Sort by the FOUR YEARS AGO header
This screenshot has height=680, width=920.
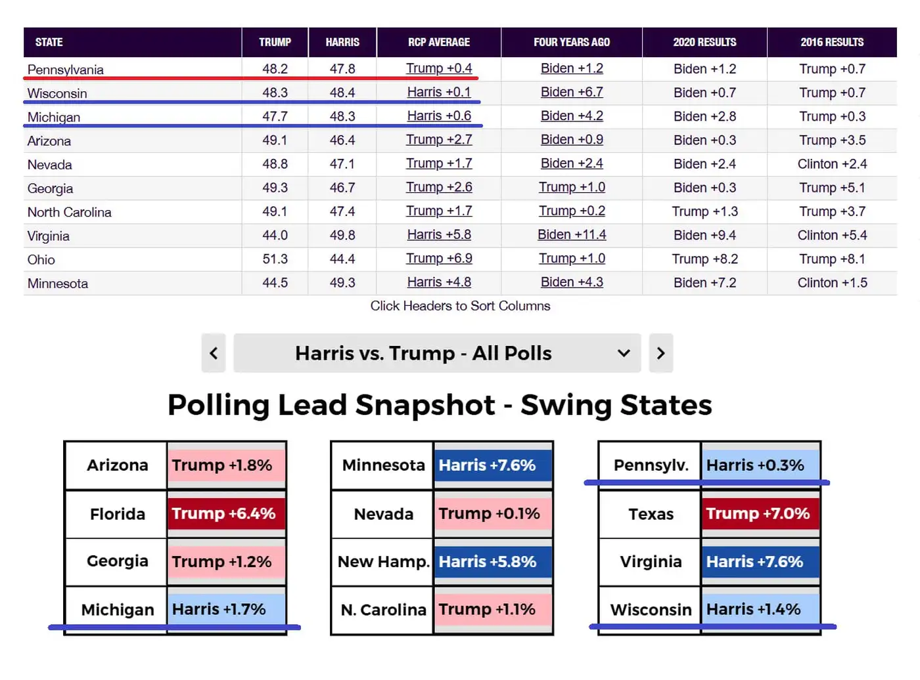(572, 42)
